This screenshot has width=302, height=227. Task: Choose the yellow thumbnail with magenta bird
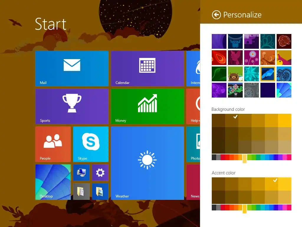[x=284, y=58]
